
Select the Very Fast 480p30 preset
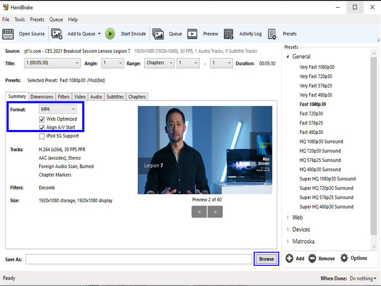point(316,95)
